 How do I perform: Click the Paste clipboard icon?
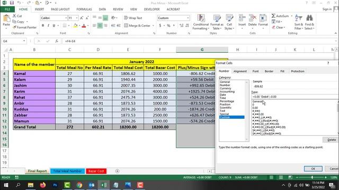click(6, 18)
